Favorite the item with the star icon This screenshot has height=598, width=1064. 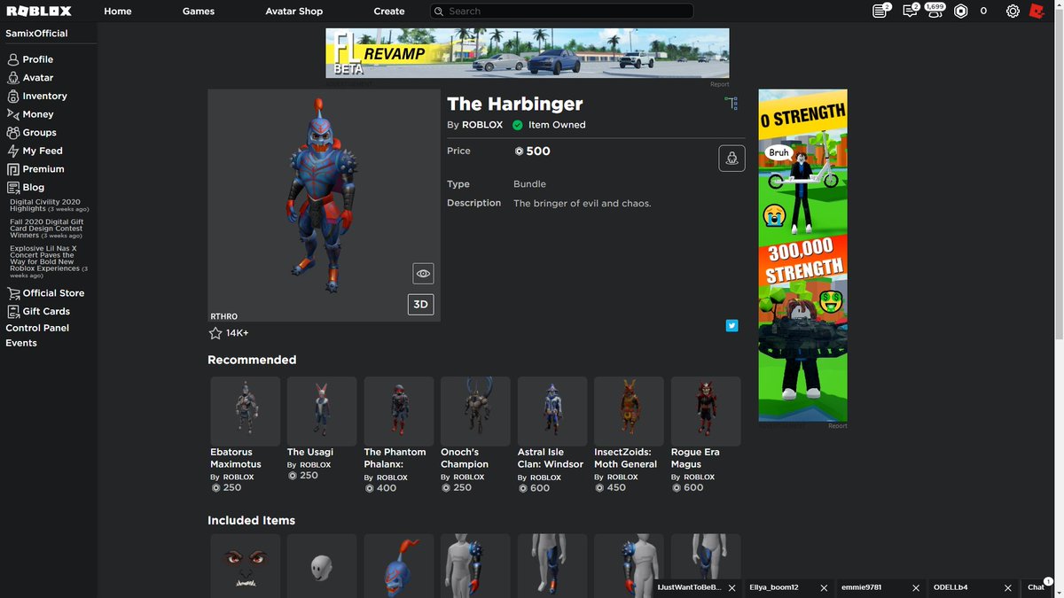pos(215,333)
